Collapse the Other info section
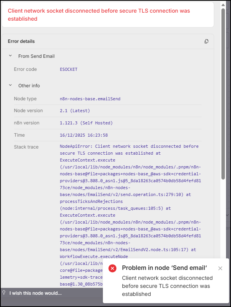 10,85
